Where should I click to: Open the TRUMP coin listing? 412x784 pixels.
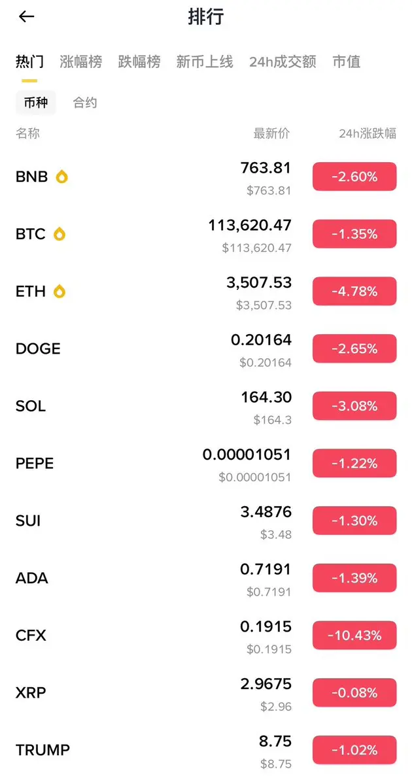pyautogui.click(x=206, y=750)
